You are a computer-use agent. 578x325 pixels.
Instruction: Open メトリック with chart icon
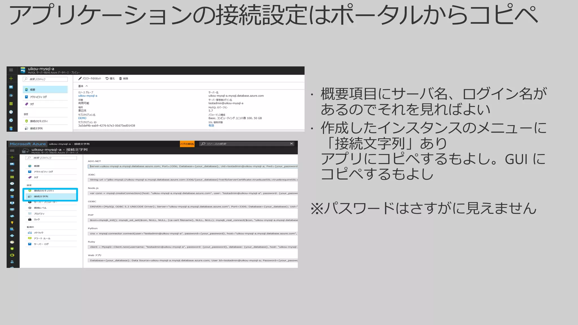pyautogui.click(x=38, y=232)
